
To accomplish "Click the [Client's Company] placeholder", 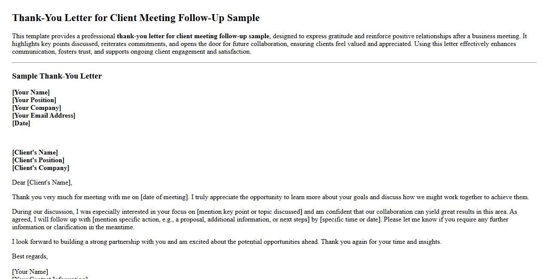I will tap(40, 168).
